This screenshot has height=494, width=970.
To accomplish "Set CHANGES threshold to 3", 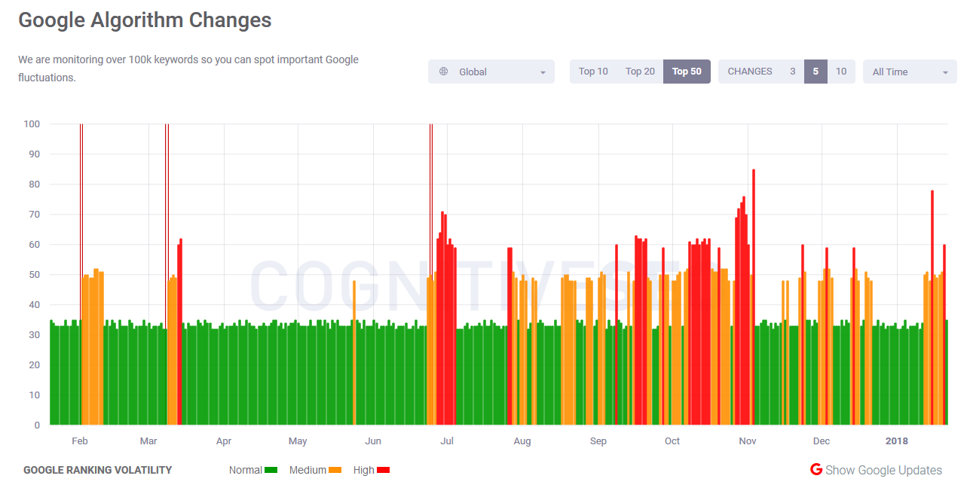I will point(792,71).
